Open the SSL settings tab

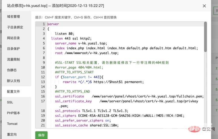[x=10, y=102]
